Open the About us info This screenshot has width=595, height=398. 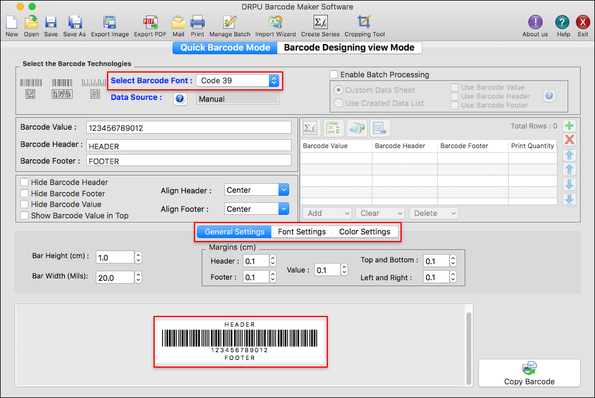coord(535,22)
